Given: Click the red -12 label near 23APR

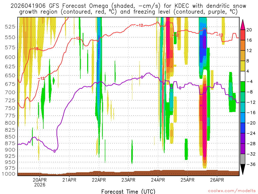Looking at the screenshot, I should 140,25.
